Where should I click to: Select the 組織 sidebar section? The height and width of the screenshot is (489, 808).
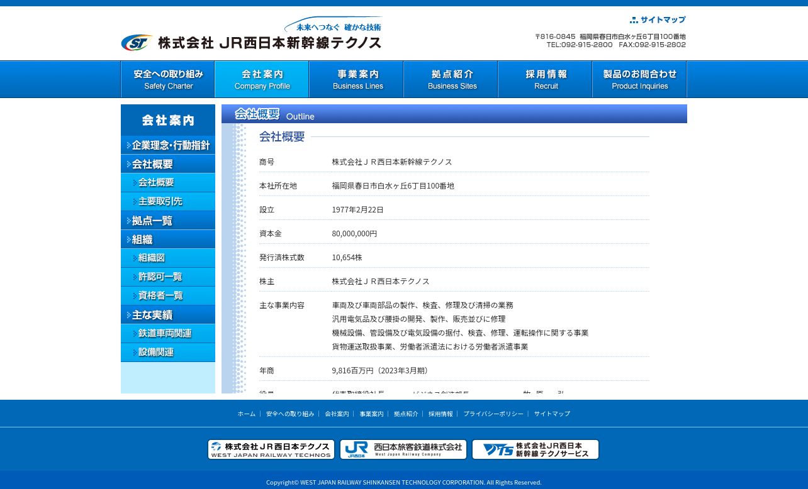pyautogui.click(x=168, y=239)
